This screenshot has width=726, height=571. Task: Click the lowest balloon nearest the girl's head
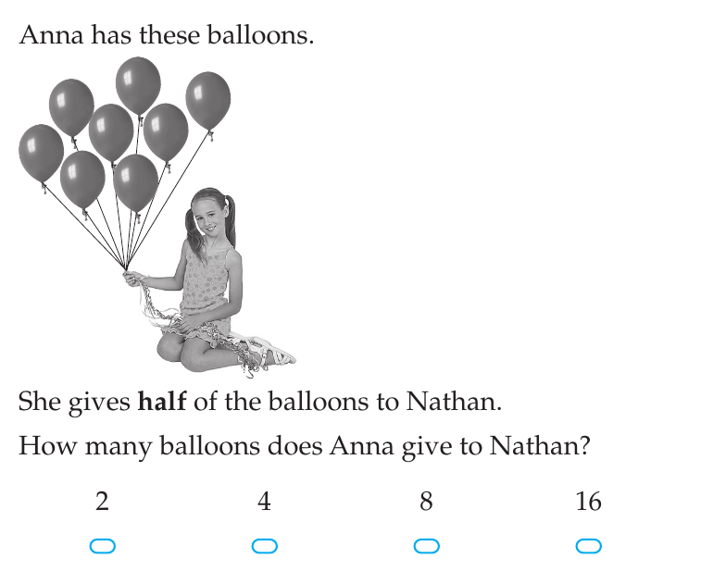click(x=135, y=183)
